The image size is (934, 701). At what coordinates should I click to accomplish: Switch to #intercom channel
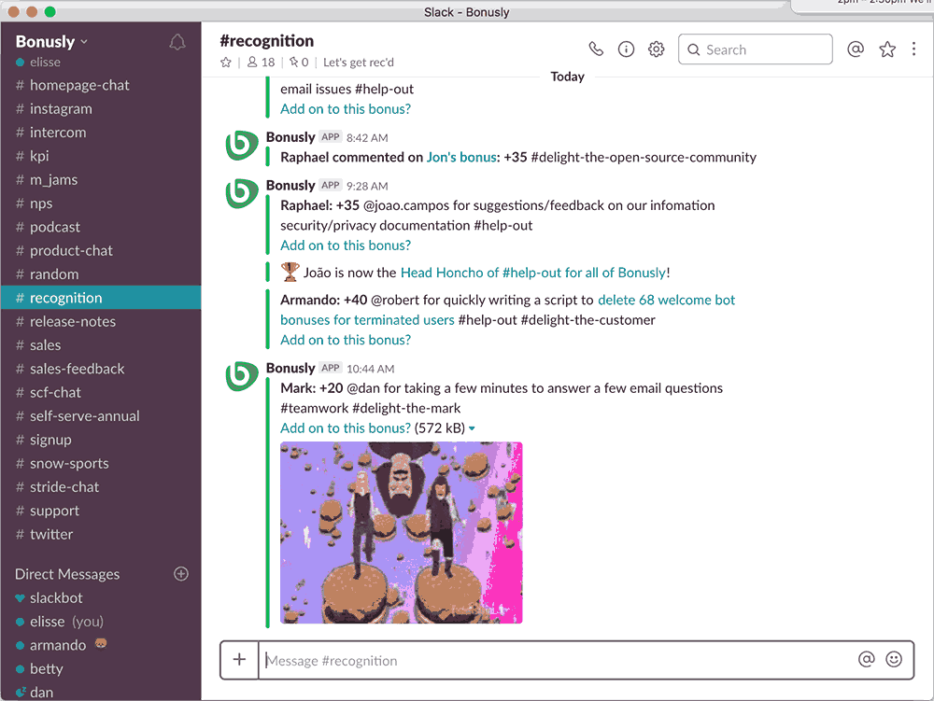click(101, 133)
